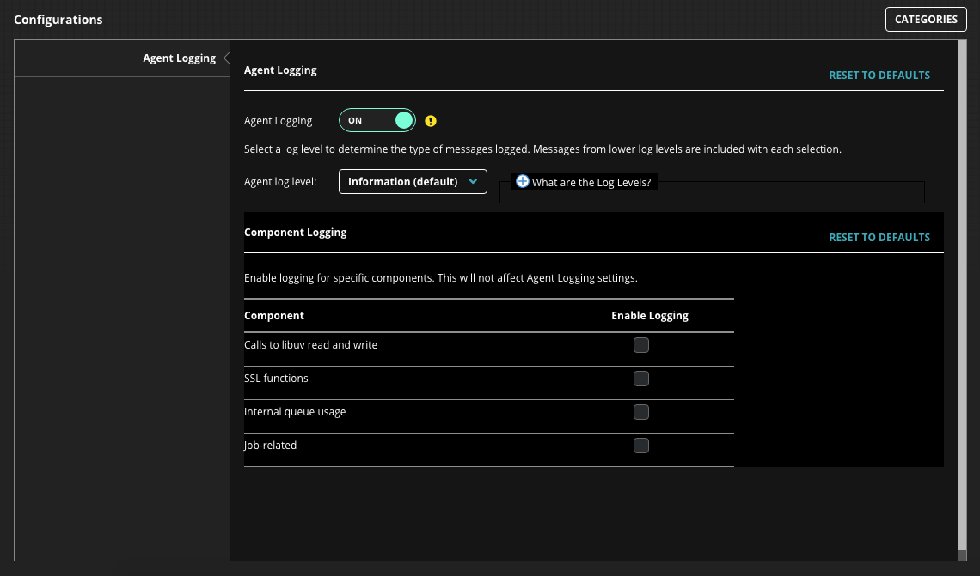
Task: Turn off the Agent Logging switch
Action: click(x=377, y=120)
